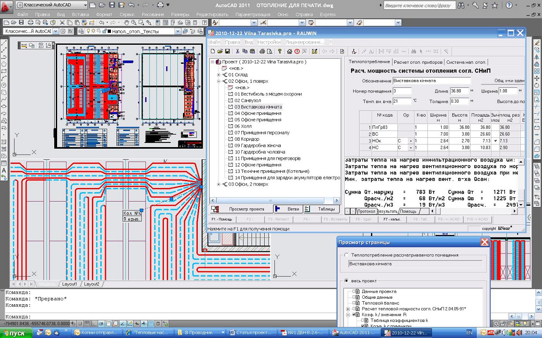Click the RAUWIN home icon
This screenshot has width=542, height=338.
[x=290, y=52]
